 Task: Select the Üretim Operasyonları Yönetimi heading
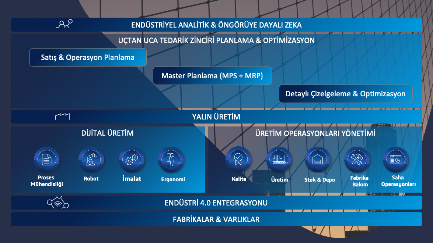point(315,133)
